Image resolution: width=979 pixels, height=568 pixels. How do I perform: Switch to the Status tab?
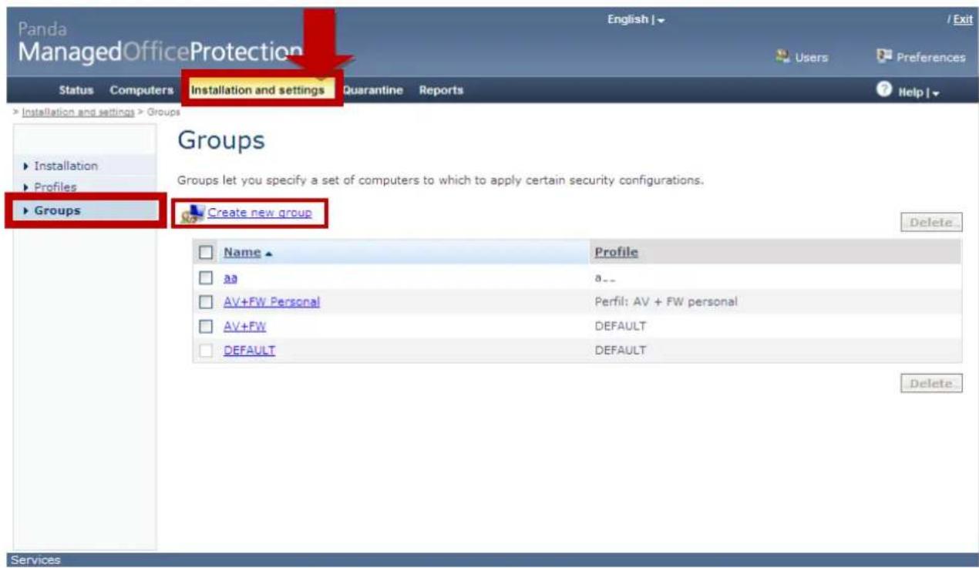click(x=77, y=90)
